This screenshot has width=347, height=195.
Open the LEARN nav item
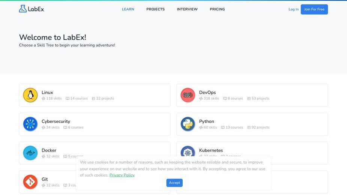pos(128,9)
